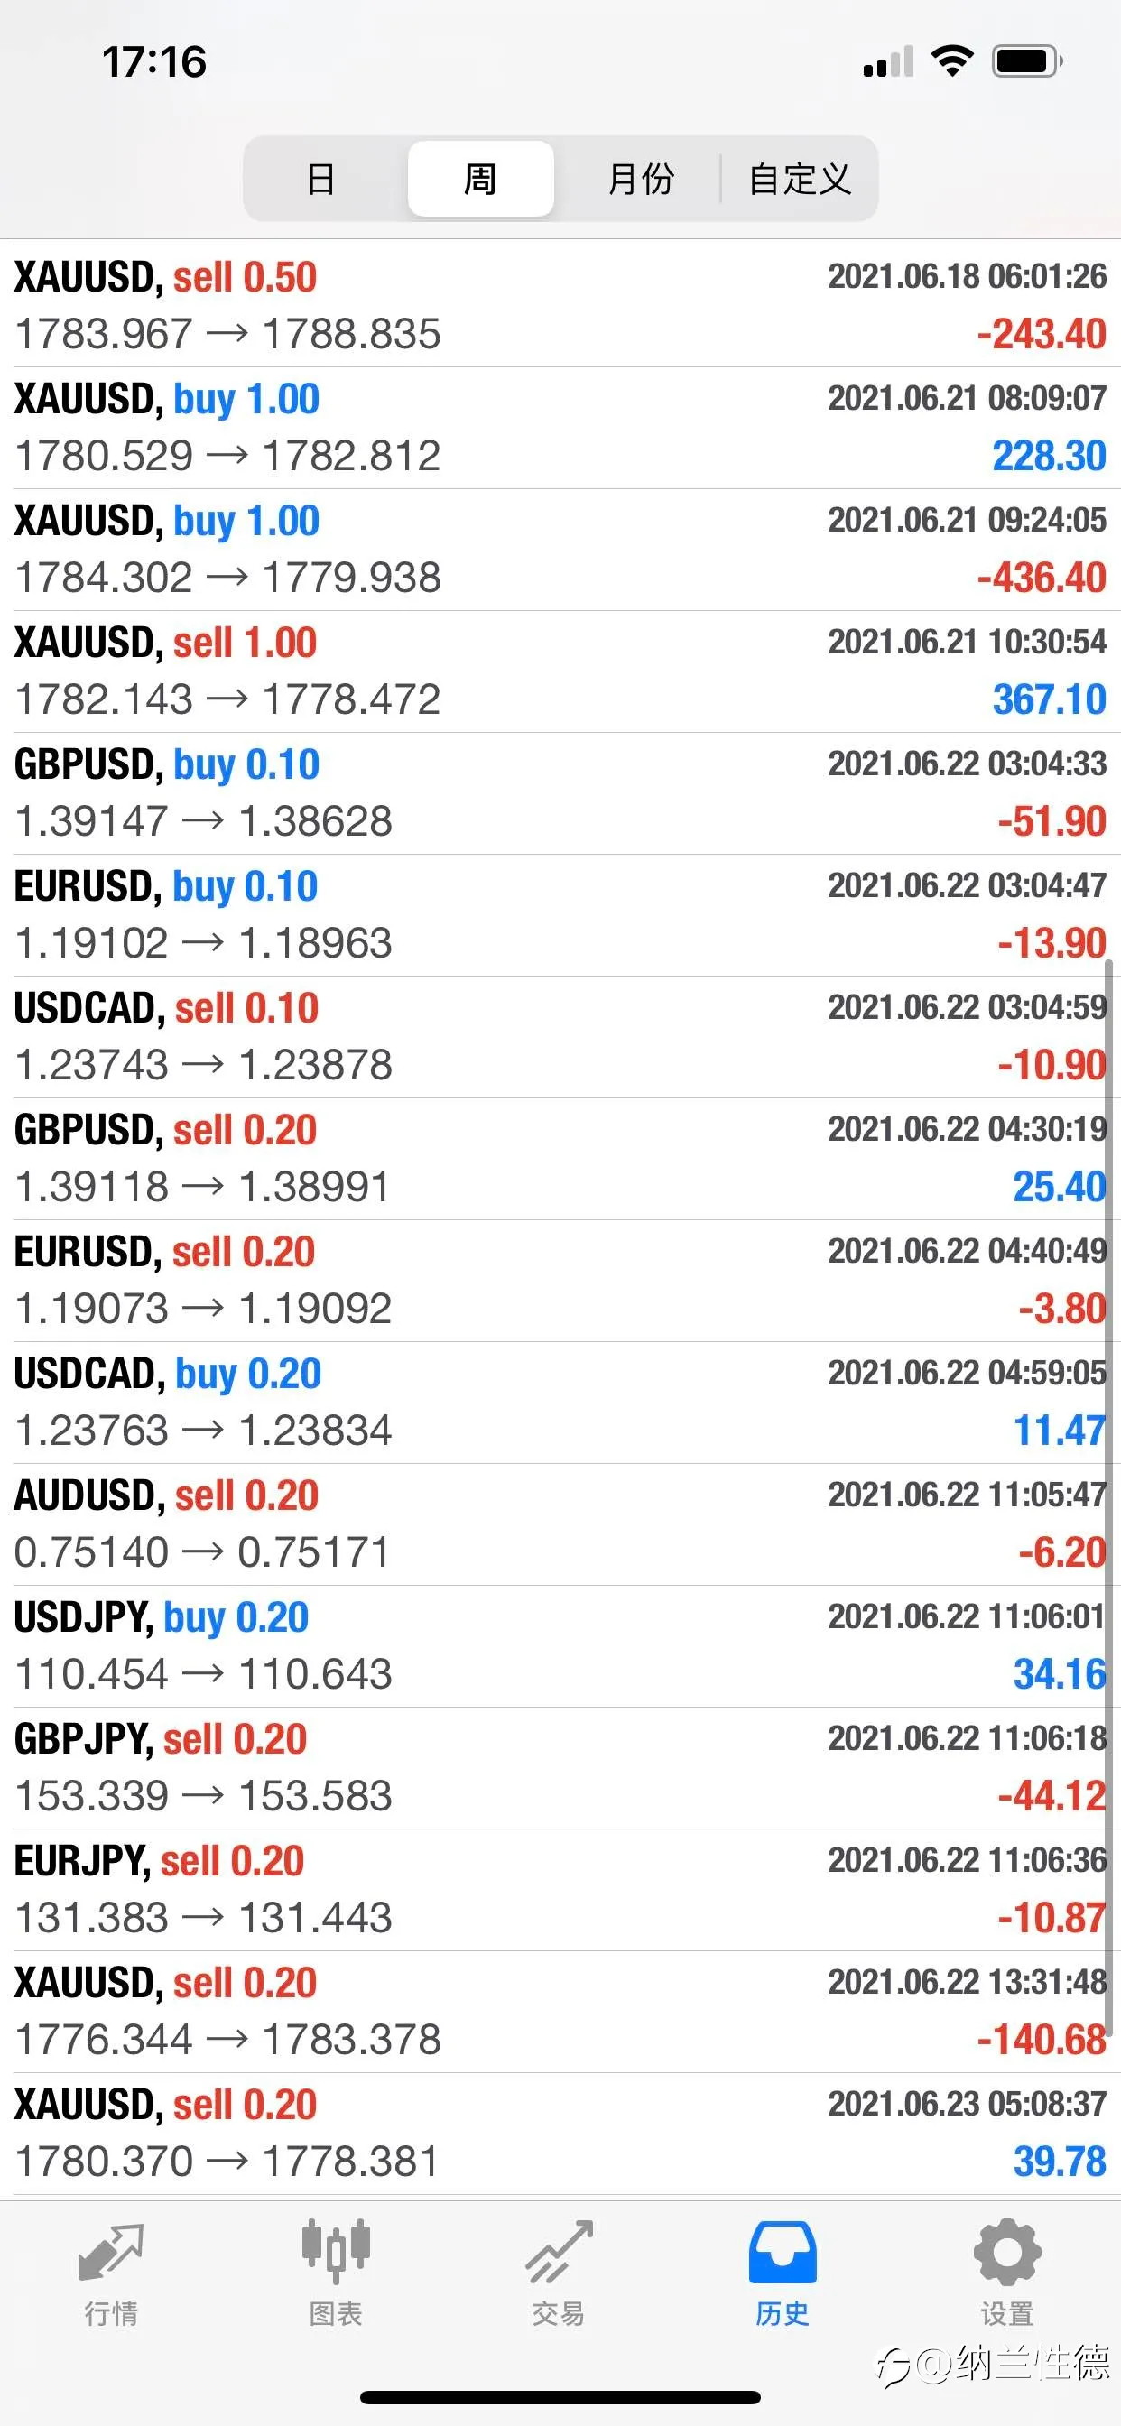This screenshot has height=2426, width=1121.
Task: Switch to 月份 monthly period segment
Action: 641,178
